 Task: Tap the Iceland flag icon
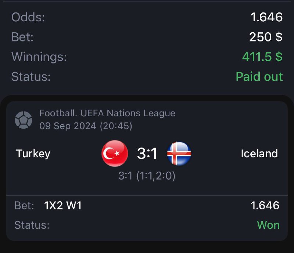[x=179, y=154]
